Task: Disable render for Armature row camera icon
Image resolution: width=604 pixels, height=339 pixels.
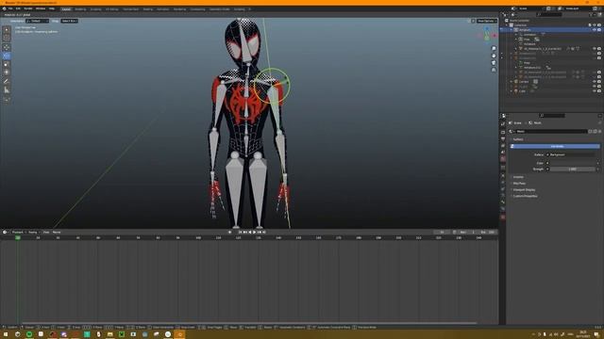Action: [x=599, y=29]
